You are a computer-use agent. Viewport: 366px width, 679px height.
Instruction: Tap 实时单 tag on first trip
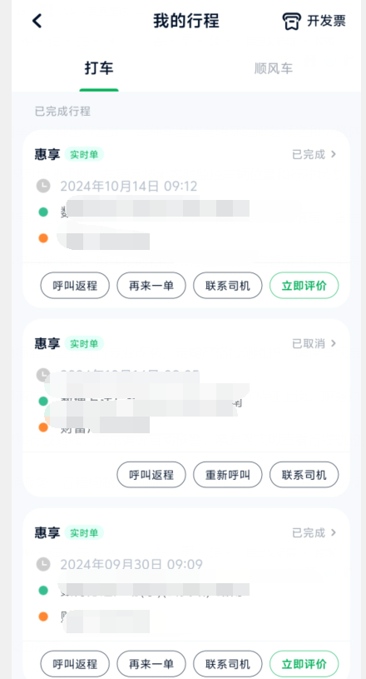pos(84,154)
